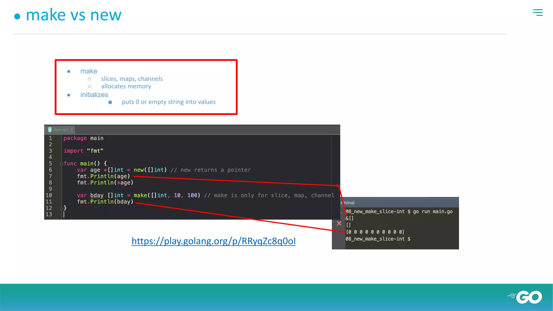Viewport: 553px width, 311px height.
Task: Click the &[] terminal output
Action: (x=349, y=218)
